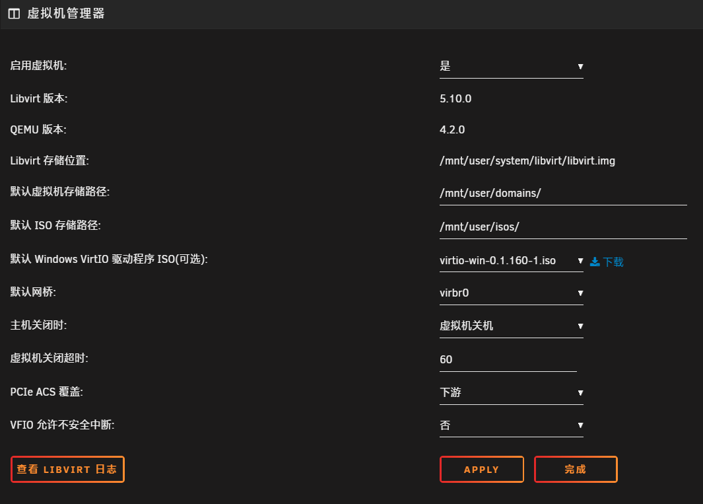Open the 主机关闭时 dropdown showing 虚拟机关机
Image resolution: width=703 pixels, height=504 pixels.
(511, 326)
